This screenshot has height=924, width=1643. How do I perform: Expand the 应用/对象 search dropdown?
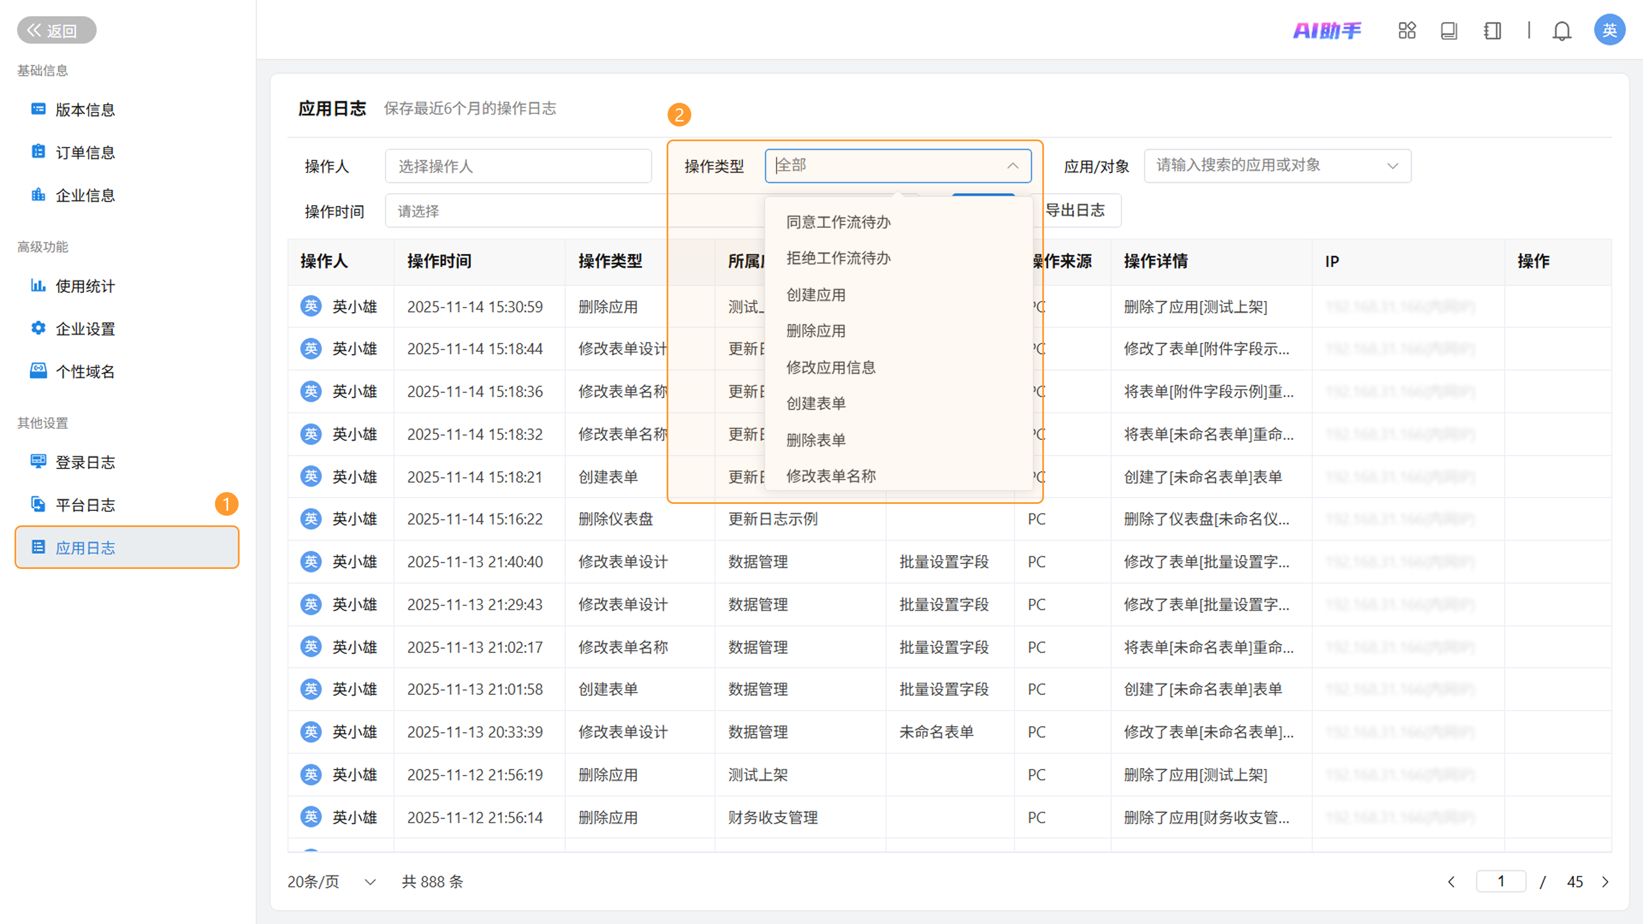(1392, 166)
